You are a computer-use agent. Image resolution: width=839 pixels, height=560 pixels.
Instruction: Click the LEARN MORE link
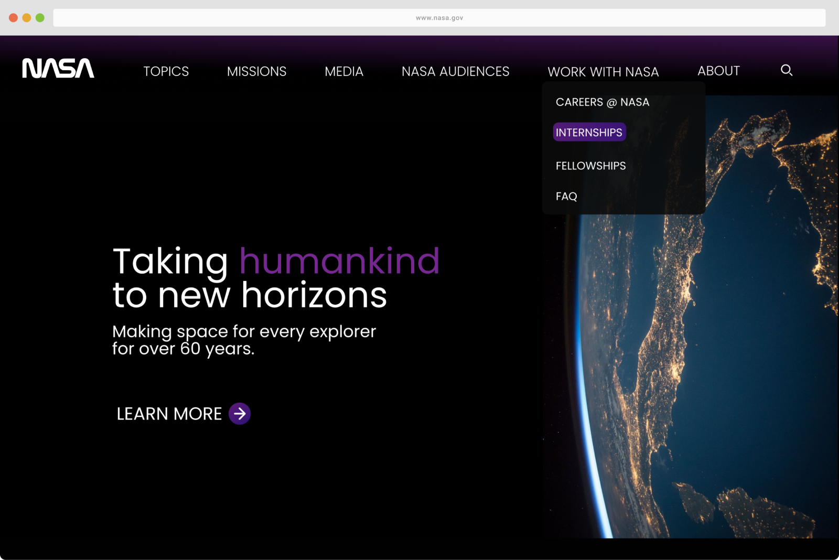pos(169,414)
